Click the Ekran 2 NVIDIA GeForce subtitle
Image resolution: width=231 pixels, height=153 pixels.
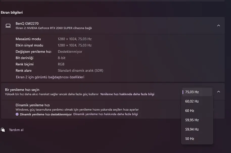[x=54, y=28]
